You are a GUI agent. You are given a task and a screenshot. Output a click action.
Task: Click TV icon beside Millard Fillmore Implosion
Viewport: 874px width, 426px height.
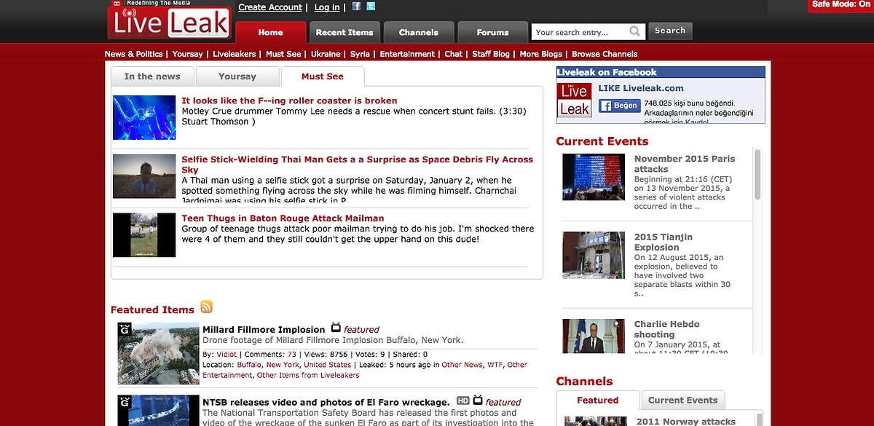[336, 328]
